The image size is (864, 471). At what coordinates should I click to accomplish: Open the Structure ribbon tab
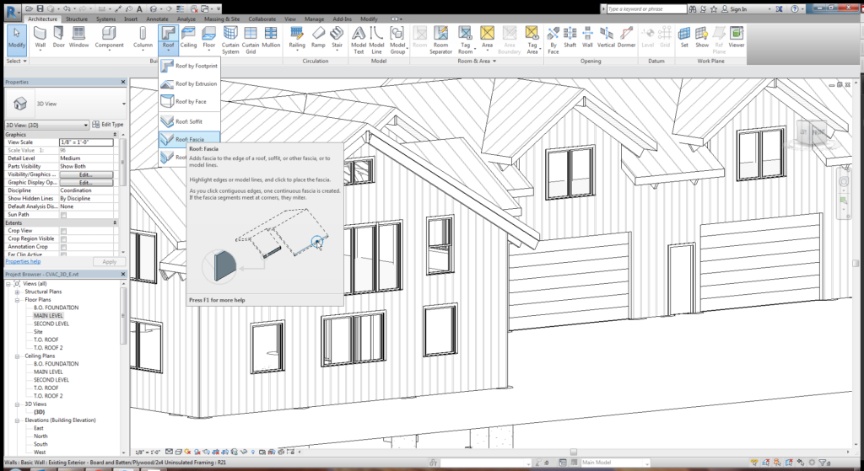point(77,19)
